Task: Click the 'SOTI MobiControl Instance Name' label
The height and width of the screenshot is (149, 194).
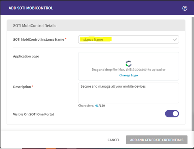Action: pyautogui.click(x=39, y=39)
